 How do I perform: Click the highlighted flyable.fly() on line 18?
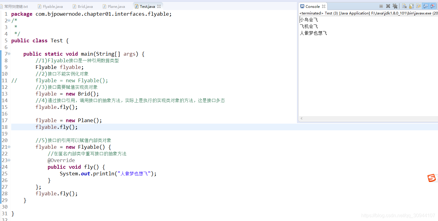click(57, 127)
